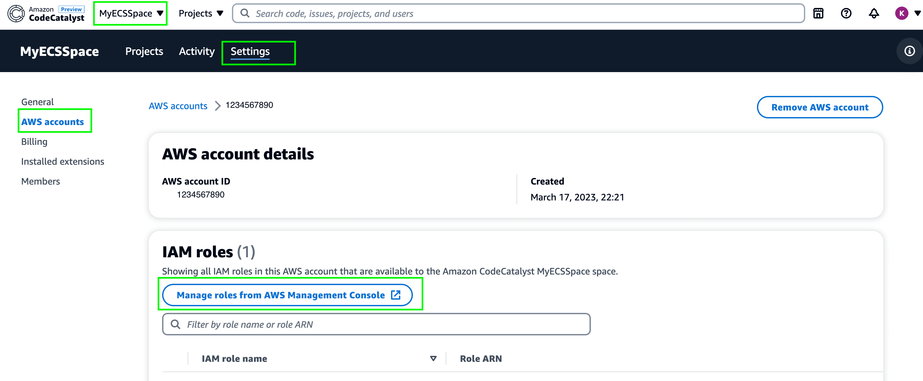Image resolution: width=923 pixels, height=381 pixels.
Task: Switch to the Projects tab in space navigation
Action: coord(144,51)
